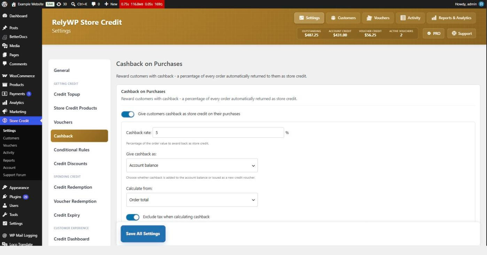Toggle off cashback as store credit switch

(127, 114)
